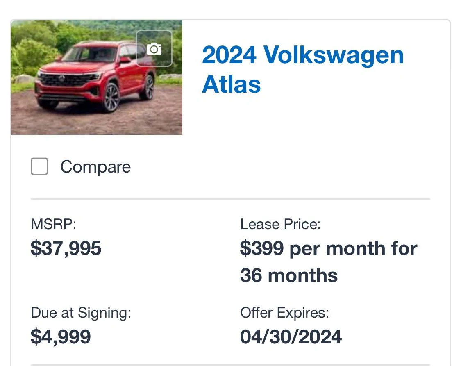Screen dimensions: 461x366
Task: Select the Offer Expires label
Action: pyautogui.click(x=285, y=312)
